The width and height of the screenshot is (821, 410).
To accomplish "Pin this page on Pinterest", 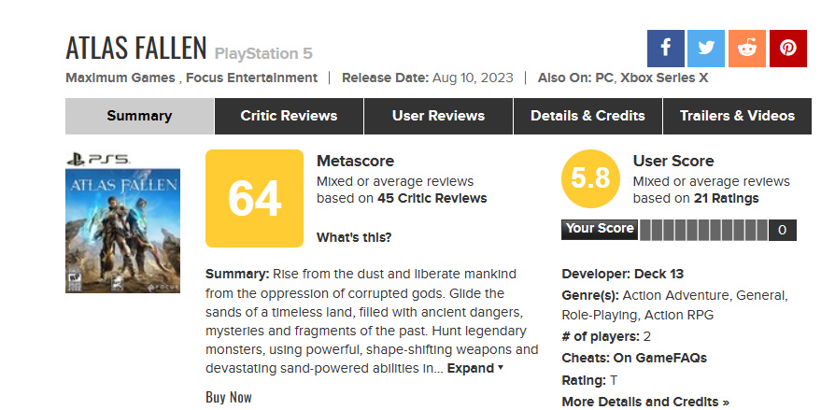I will 787,49.
